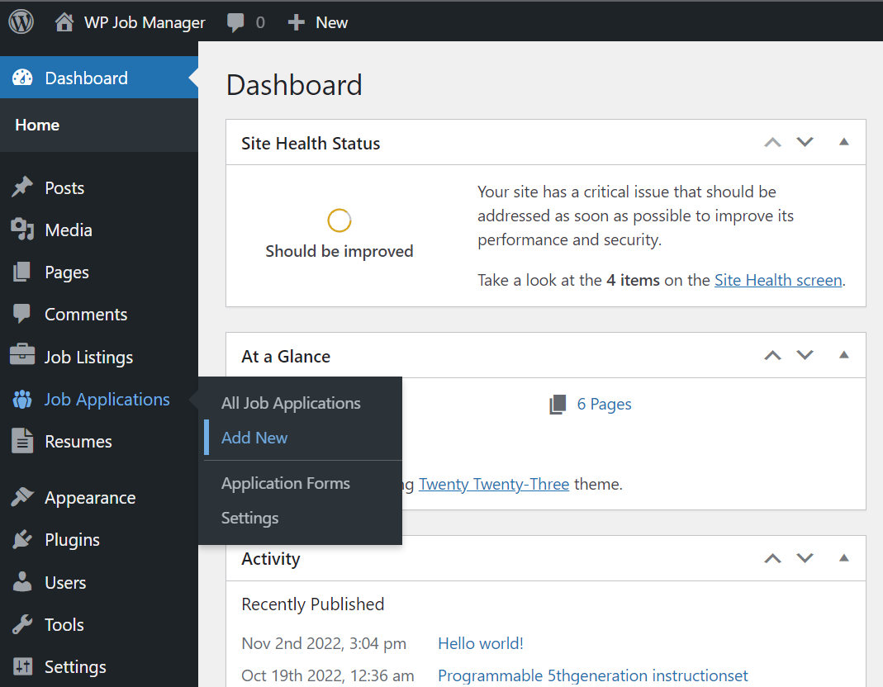Screen dimensions: 883x687
Task: Click the New button in admin bar
Action: point(318,22)
